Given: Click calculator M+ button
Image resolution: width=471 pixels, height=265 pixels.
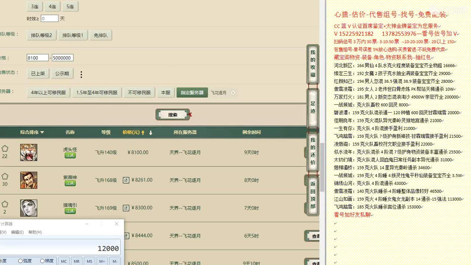Looking at the screenshot, I should [102, 261].
